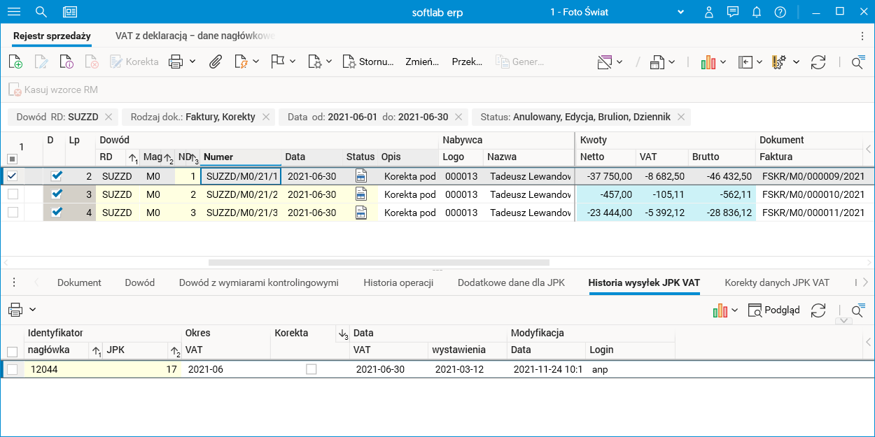
Task: Expand the print dropdown arrow in toolbar
Action: coord(192,62)
